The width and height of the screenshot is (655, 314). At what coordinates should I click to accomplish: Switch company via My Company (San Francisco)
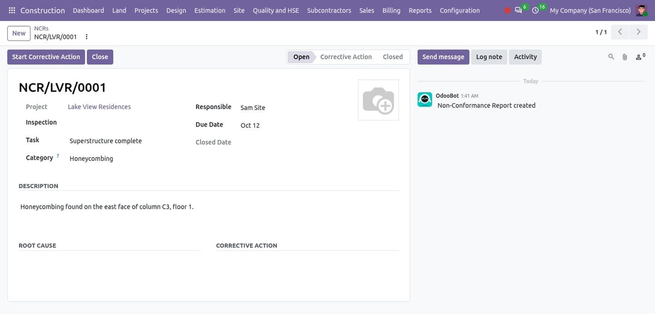590,10
